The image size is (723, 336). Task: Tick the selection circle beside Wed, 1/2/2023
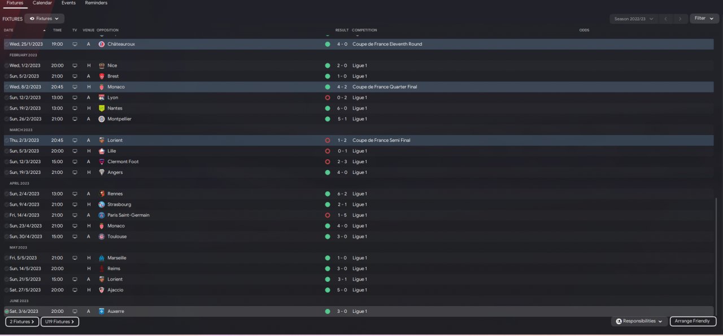click(x=6, y=66)
